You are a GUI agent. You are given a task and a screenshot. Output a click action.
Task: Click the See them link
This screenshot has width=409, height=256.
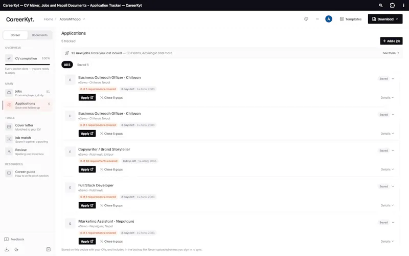coord(391,53)
